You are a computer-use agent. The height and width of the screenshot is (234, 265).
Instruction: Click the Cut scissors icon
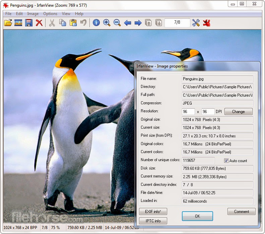point(52,23)
